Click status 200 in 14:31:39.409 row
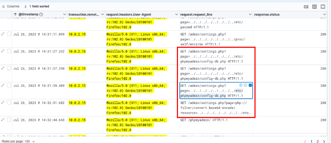 click(x=323, y=85)
